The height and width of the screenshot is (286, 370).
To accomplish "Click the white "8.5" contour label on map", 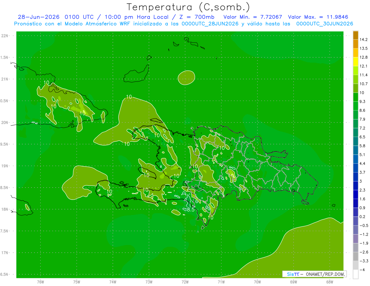I will coord(191,210).
